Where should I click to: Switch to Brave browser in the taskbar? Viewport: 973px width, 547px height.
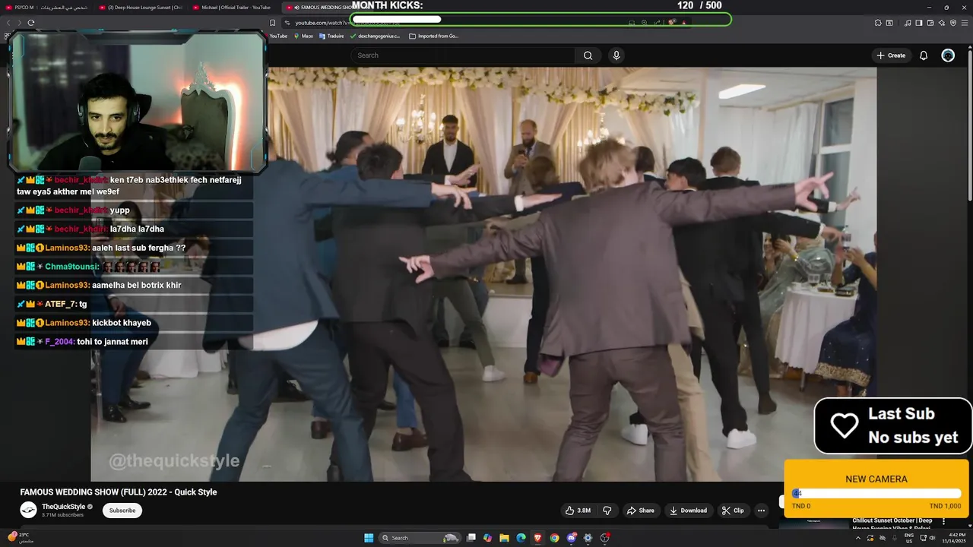click(x=537, y=538)
